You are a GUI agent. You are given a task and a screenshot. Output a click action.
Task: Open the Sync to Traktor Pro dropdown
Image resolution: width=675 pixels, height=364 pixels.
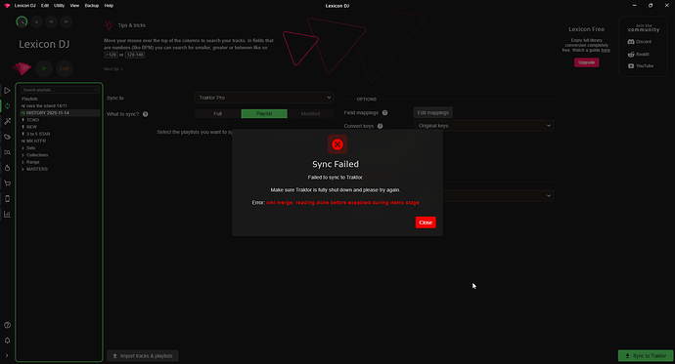(x=264, y=98)
